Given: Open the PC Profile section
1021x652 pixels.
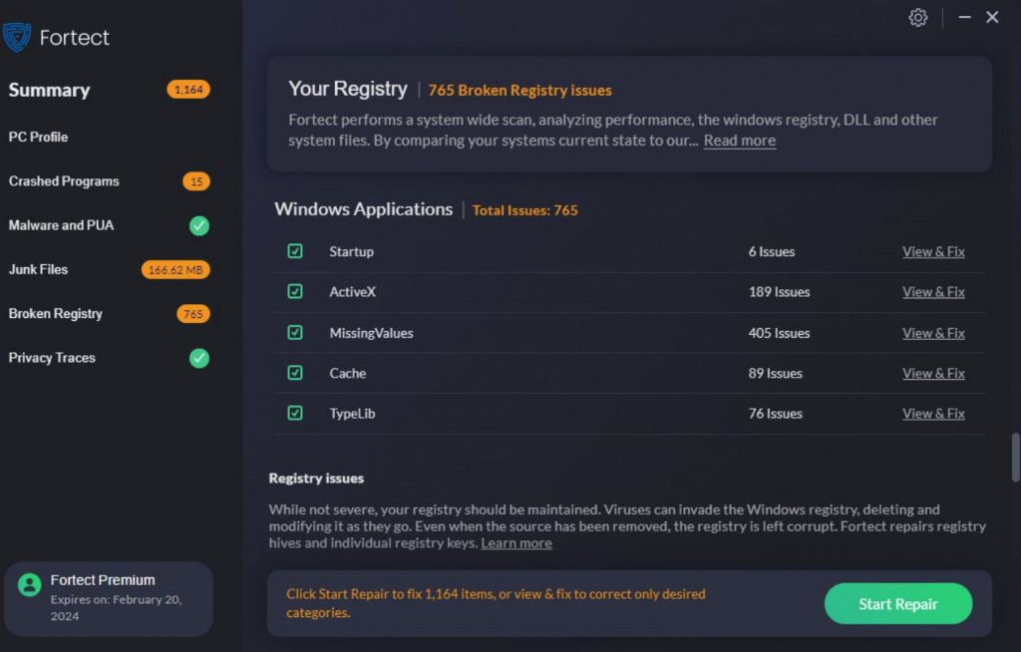Looking at the screenshot, I should point(38,137).
